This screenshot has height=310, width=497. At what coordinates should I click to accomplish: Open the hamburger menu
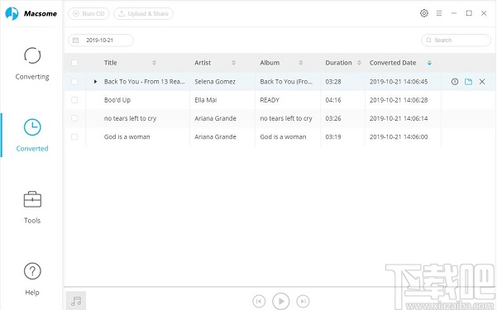coord(439,13)
